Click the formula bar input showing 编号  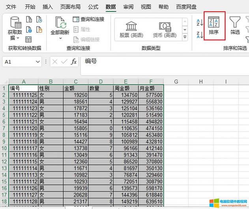pos(158,62)
